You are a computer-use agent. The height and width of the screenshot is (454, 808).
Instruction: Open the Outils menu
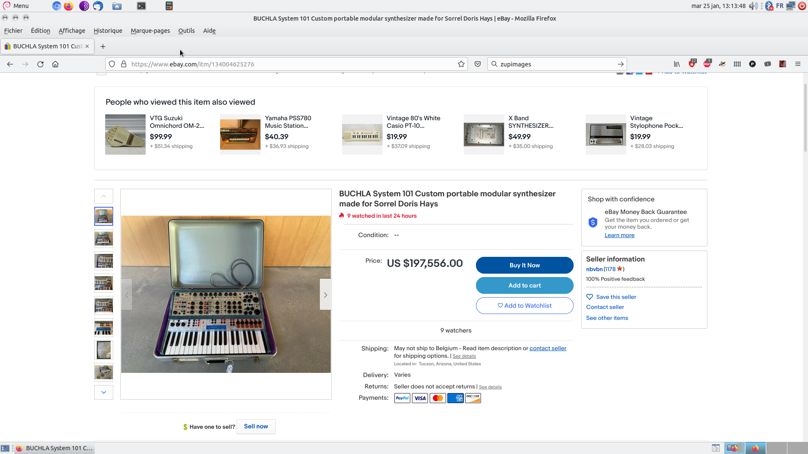point(186,31)
